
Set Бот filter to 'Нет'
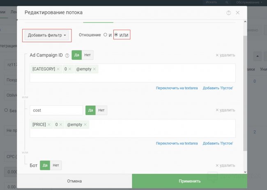tap(56, 165)
